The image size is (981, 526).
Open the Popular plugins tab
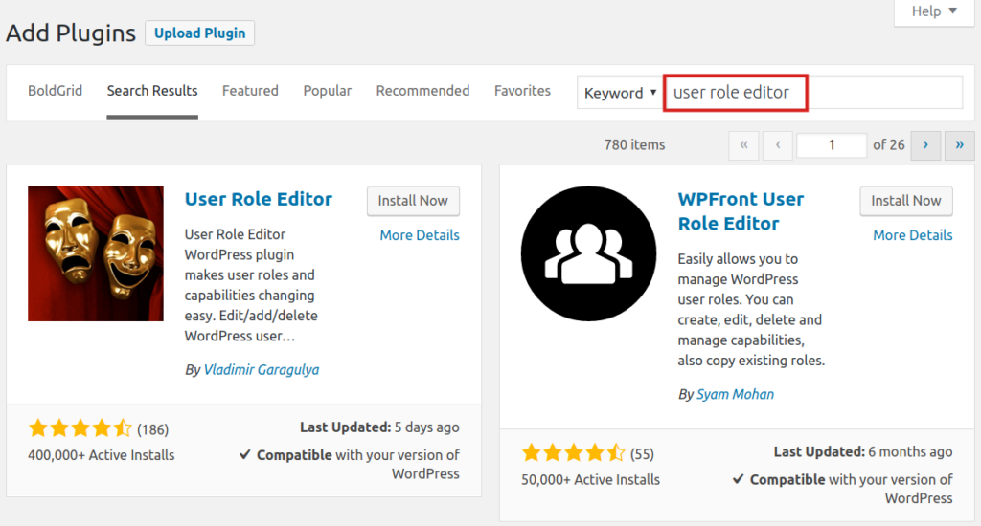tap(327, 91)
